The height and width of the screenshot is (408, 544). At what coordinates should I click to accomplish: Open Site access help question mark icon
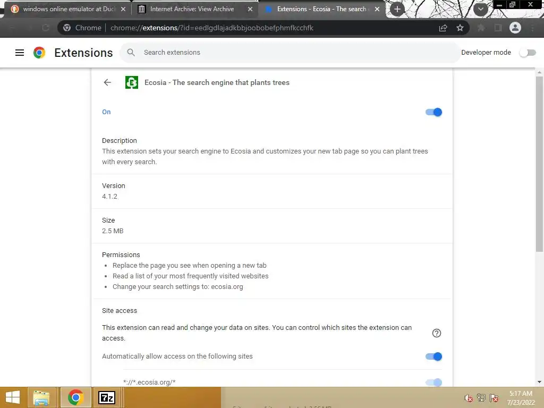click(x=437, y=333)
